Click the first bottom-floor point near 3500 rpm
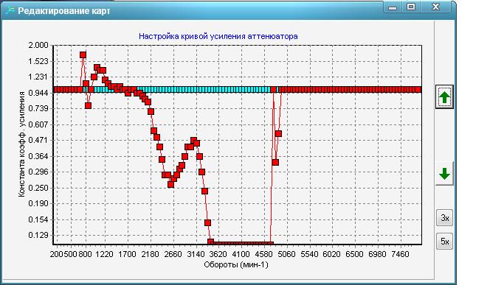Image resolution: width=504 pixels, height=285 pixels. tap(210, 242)
